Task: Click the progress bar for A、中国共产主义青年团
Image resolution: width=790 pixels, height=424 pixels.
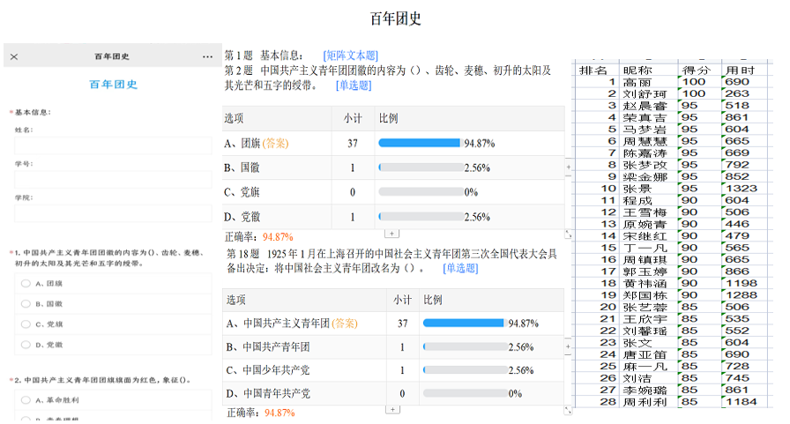Action: click(465, 323)
